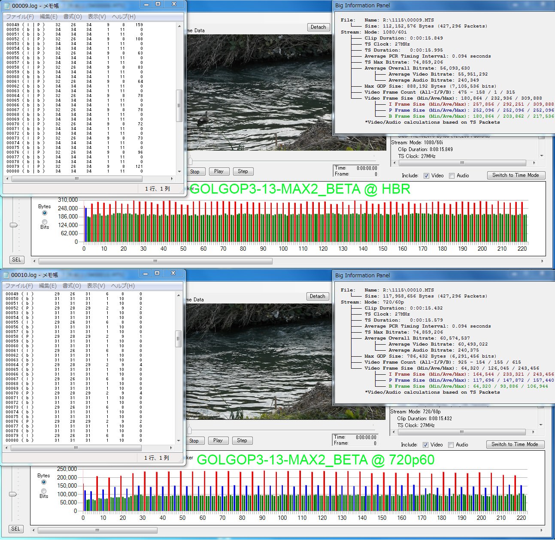
Task: Click the Notepad icon in 00009.log title bar
Action: point(6,6)
